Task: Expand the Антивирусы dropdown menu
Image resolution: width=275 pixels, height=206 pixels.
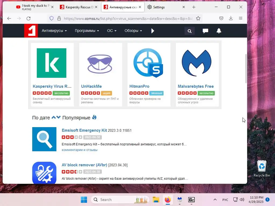Action: (x=54, y=31)
